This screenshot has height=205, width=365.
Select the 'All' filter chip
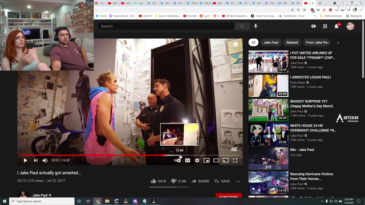point(253,42)
